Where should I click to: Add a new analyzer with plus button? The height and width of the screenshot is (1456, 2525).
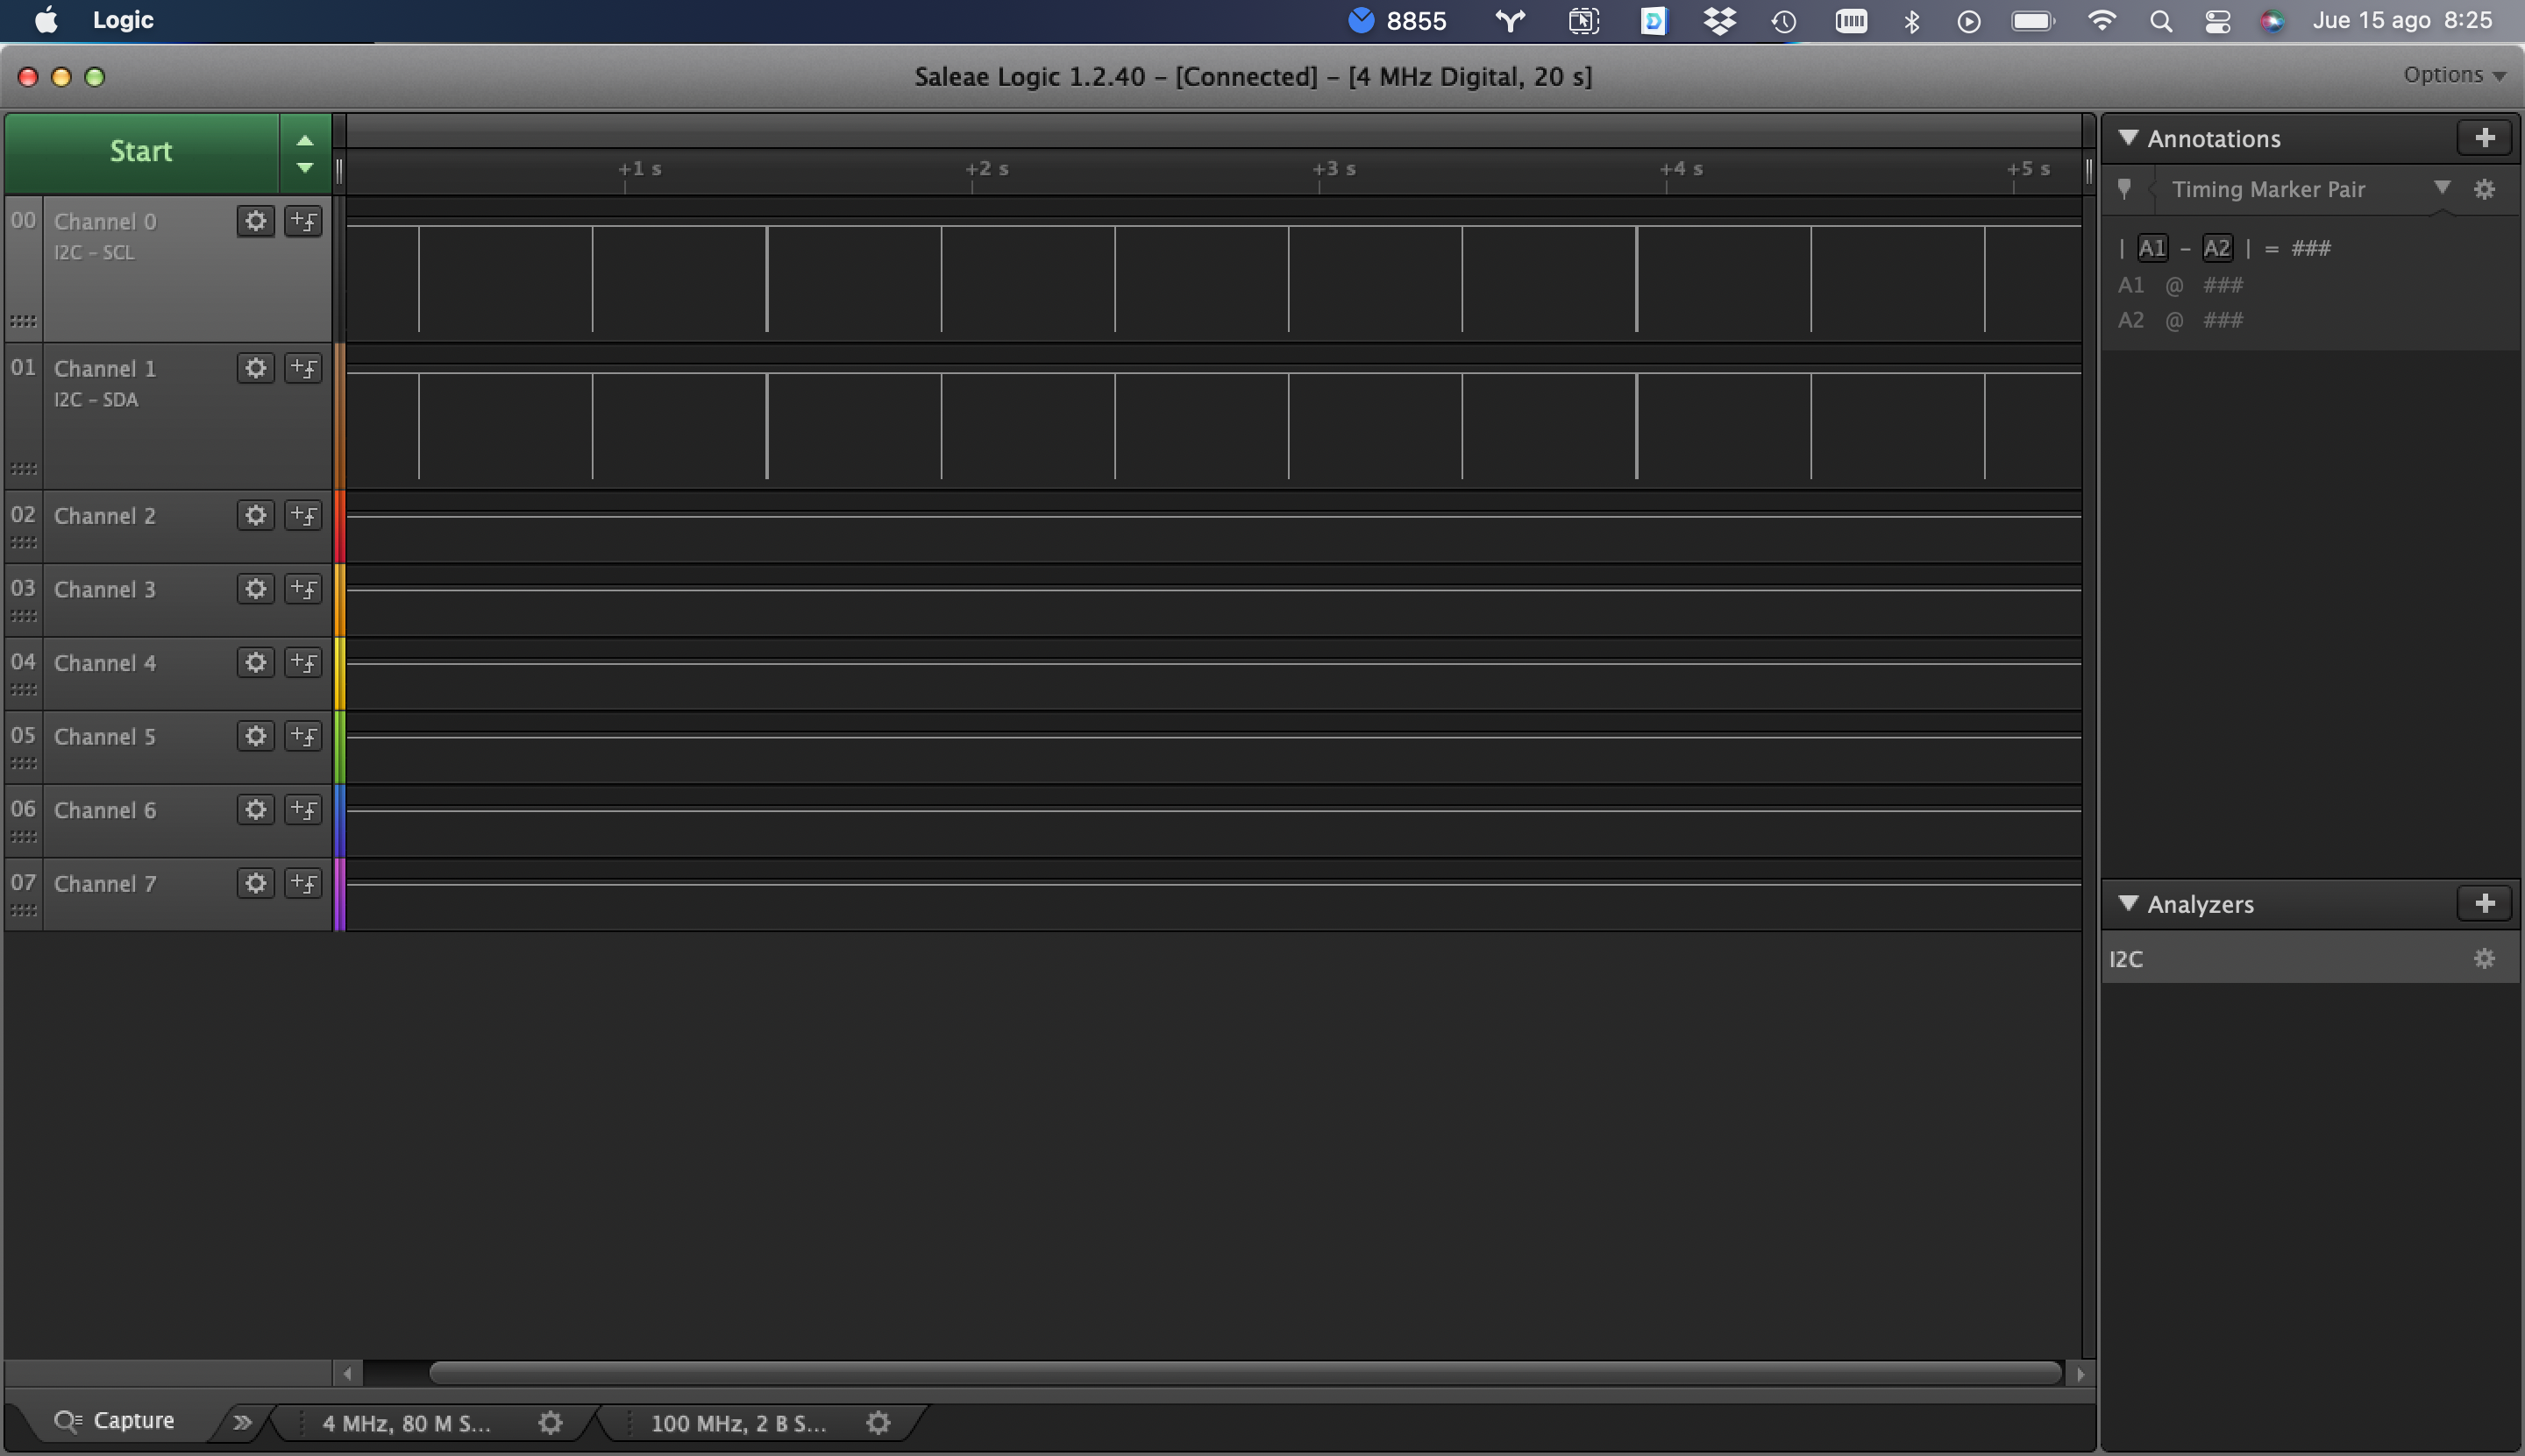2484,904
